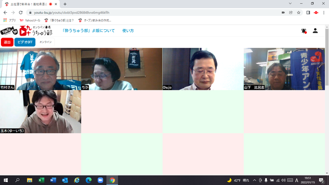Viewport: 329px width, 185px height.
Task: Click the address bar URL
Action: point(71,12)
